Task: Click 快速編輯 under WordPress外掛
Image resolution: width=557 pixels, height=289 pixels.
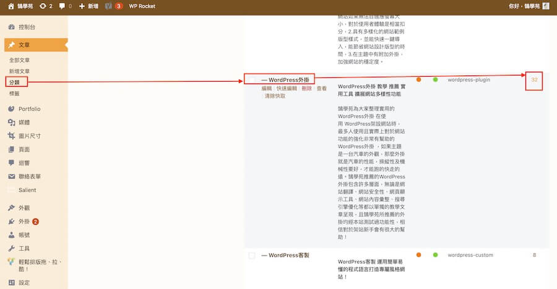Action: [286, 89]
